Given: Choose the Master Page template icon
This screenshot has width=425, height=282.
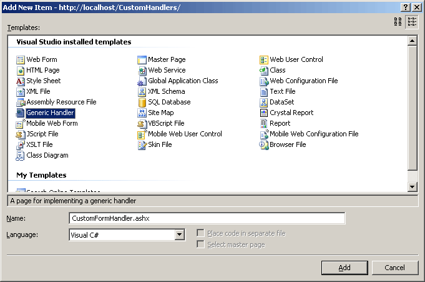Looking at the screenshot, I should tap(142, 60).
